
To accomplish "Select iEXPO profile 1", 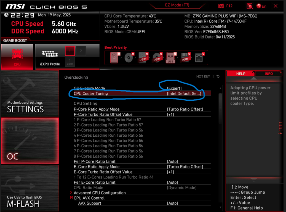I will click(70, 51).
